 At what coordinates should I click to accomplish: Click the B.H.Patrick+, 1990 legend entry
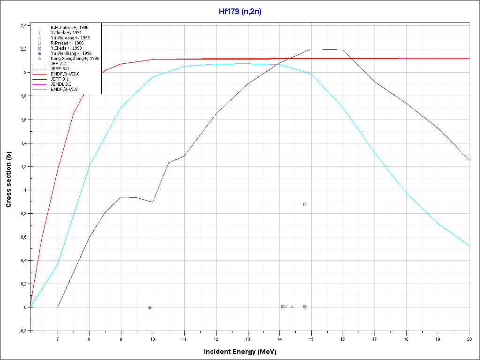69,28
